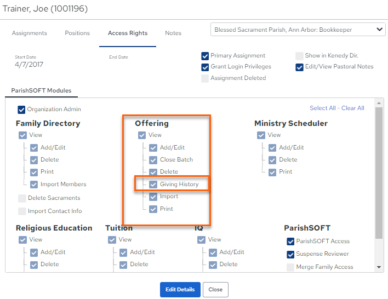
Task: Check the Assignment Deleted box
Action: pos(205,78)
